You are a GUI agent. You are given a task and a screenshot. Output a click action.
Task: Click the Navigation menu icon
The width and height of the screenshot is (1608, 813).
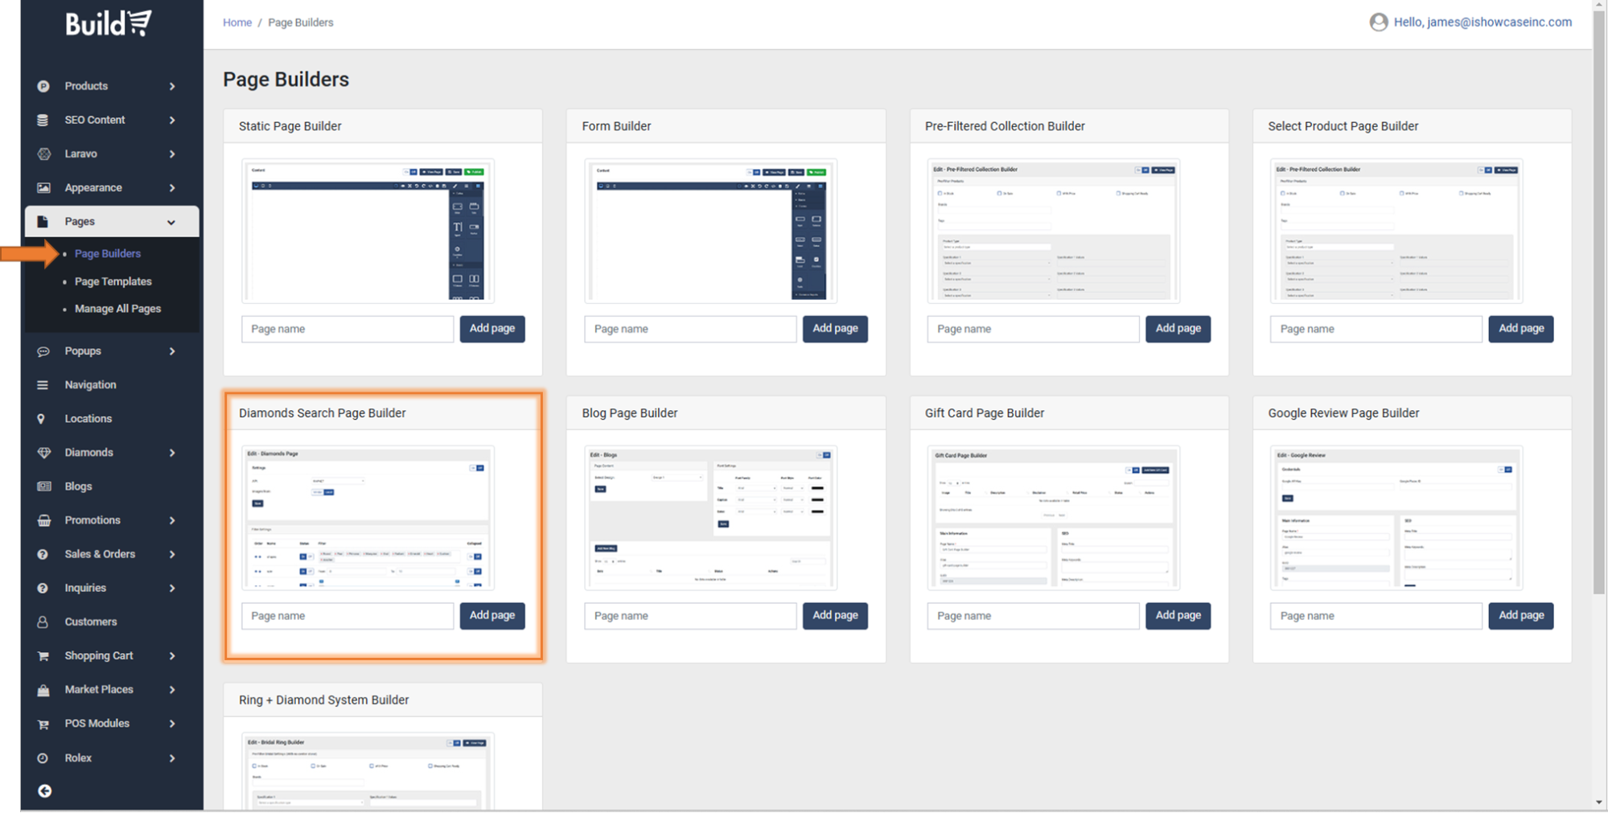coord(43,384)
